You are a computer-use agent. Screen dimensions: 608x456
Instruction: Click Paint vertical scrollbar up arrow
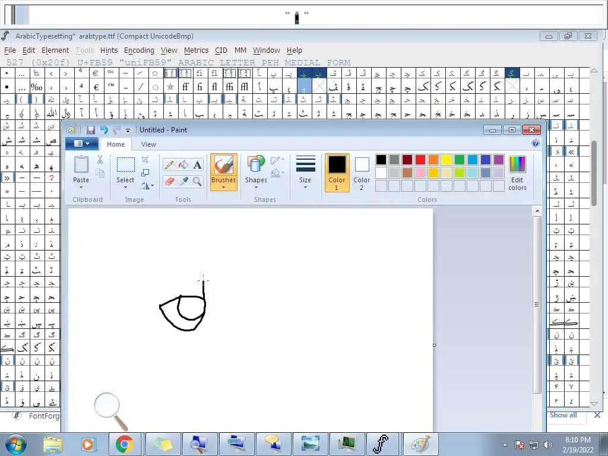[x=537, y=211]
